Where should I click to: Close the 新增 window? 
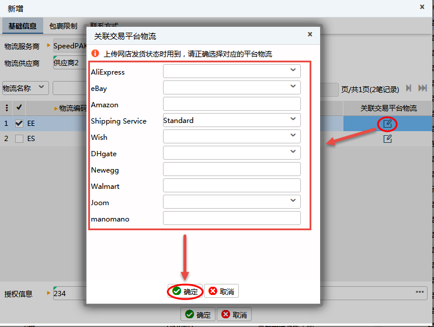422,6
